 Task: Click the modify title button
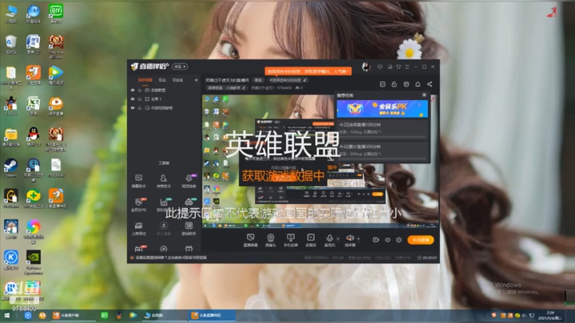point(258,80)
